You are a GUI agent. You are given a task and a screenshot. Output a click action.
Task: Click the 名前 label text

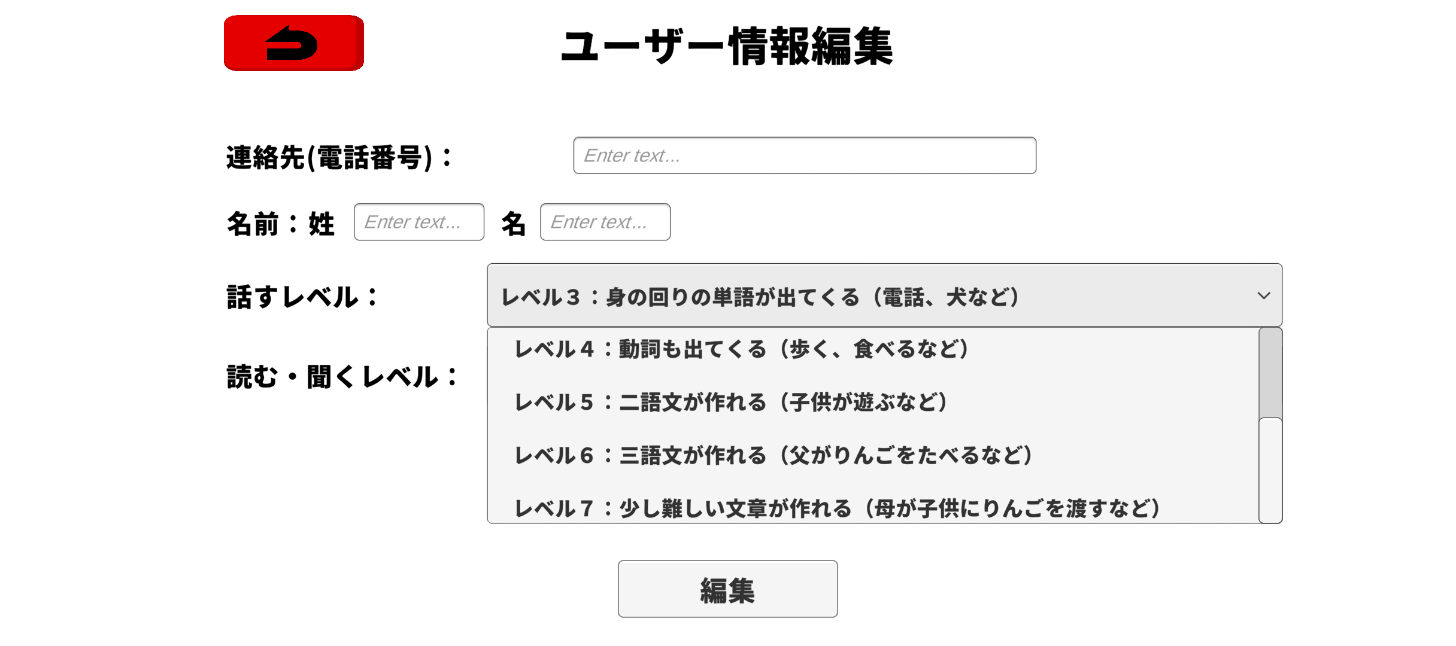coord(253,224)
